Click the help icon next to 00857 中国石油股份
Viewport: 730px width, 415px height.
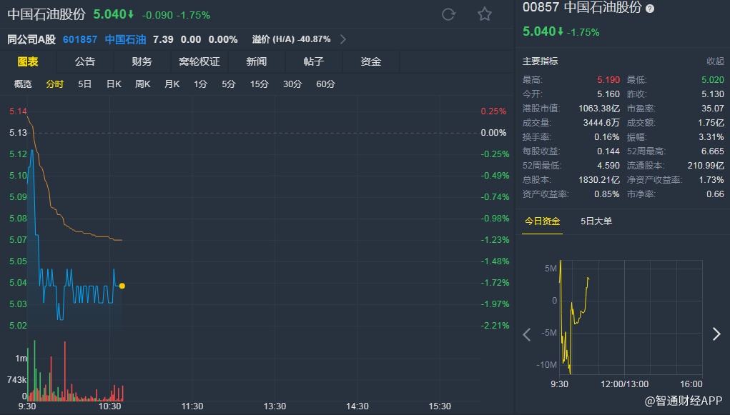pyautogui.click(x=650, y=9)
